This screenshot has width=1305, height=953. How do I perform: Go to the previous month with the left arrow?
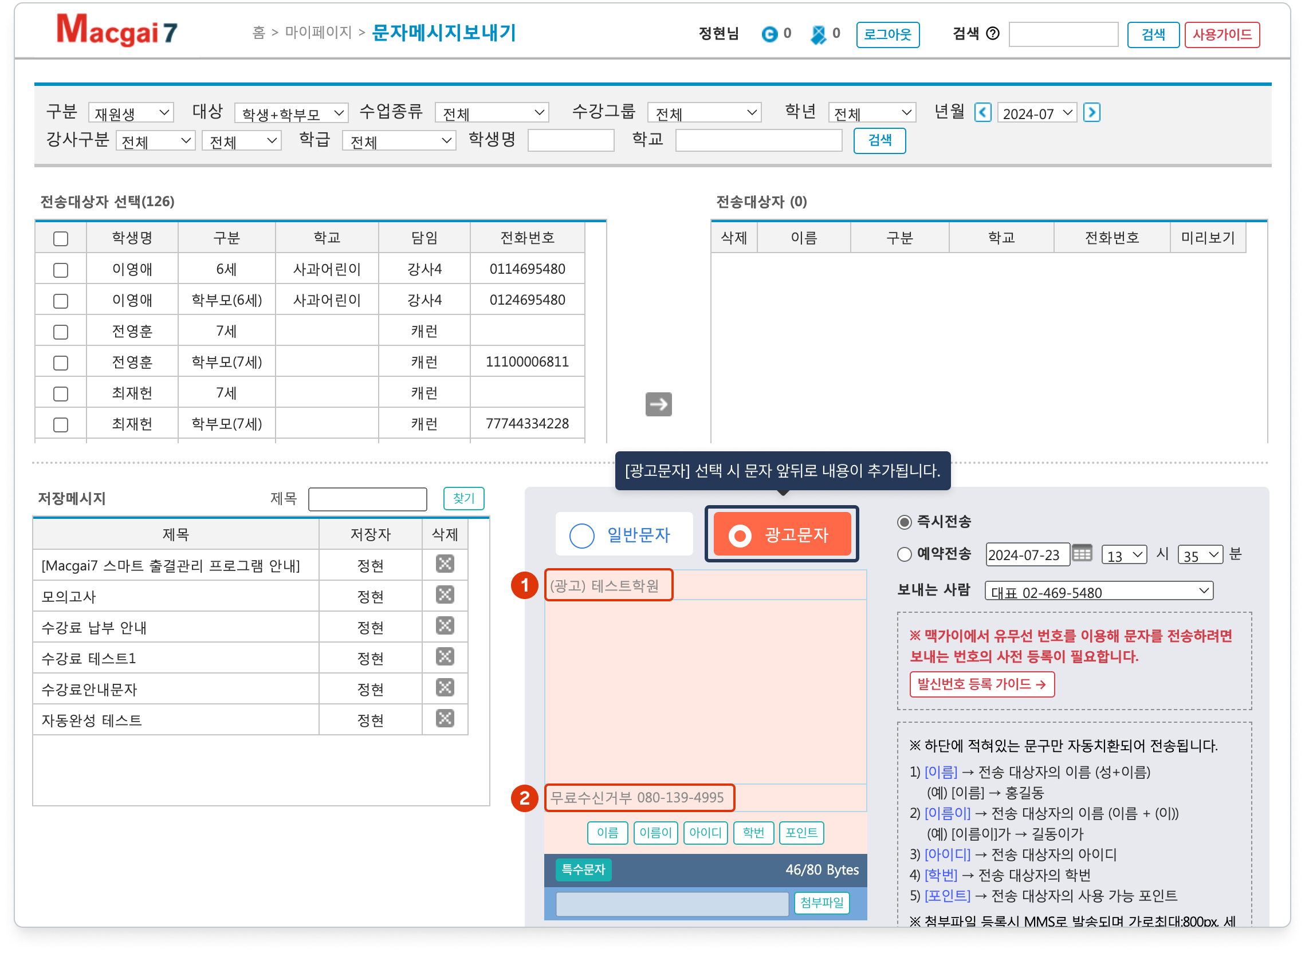[982, 112]
